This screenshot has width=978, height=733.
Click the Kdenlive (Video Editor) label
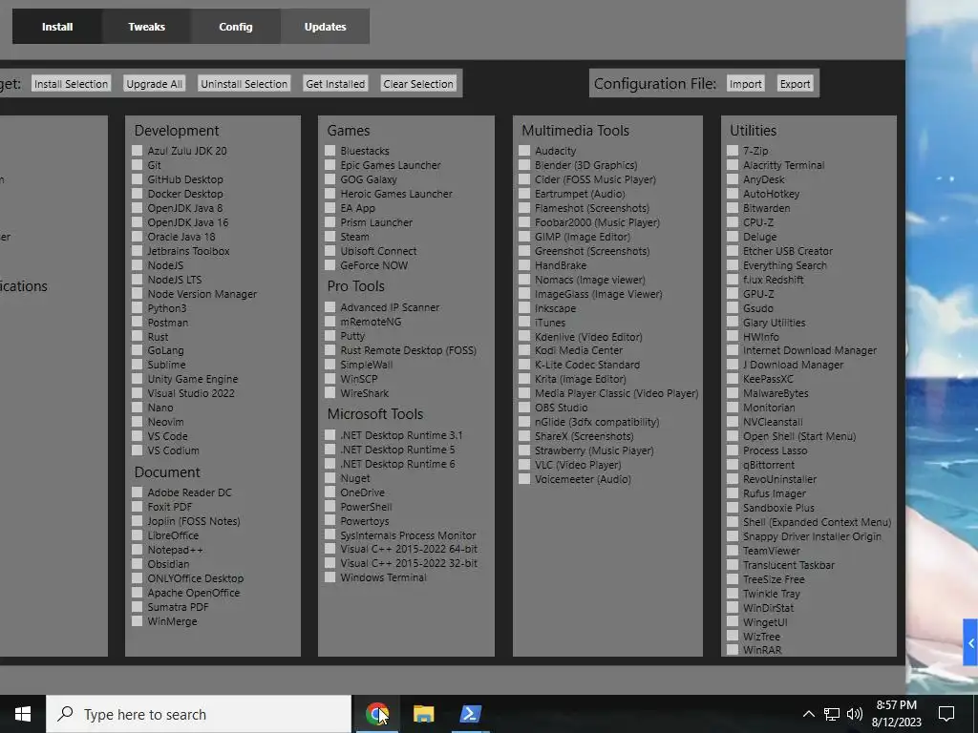click(x=588, y=337)
